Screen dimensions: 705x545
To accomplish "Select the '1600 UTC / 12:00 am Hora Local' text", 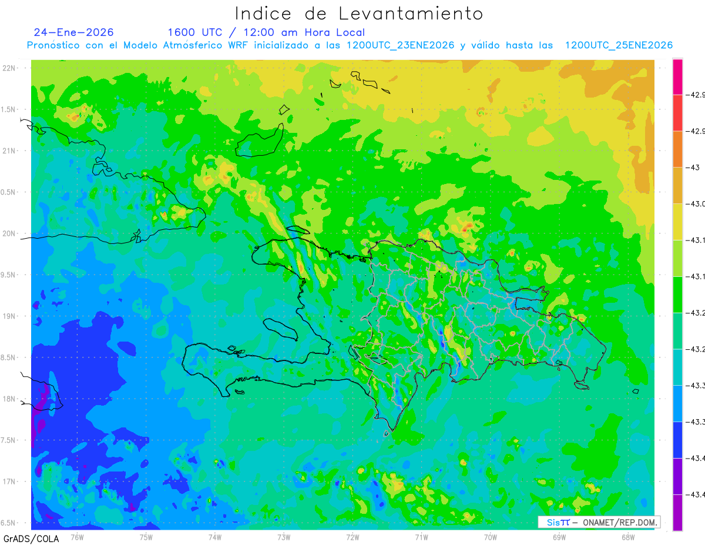I will click(x=266, y=32).
